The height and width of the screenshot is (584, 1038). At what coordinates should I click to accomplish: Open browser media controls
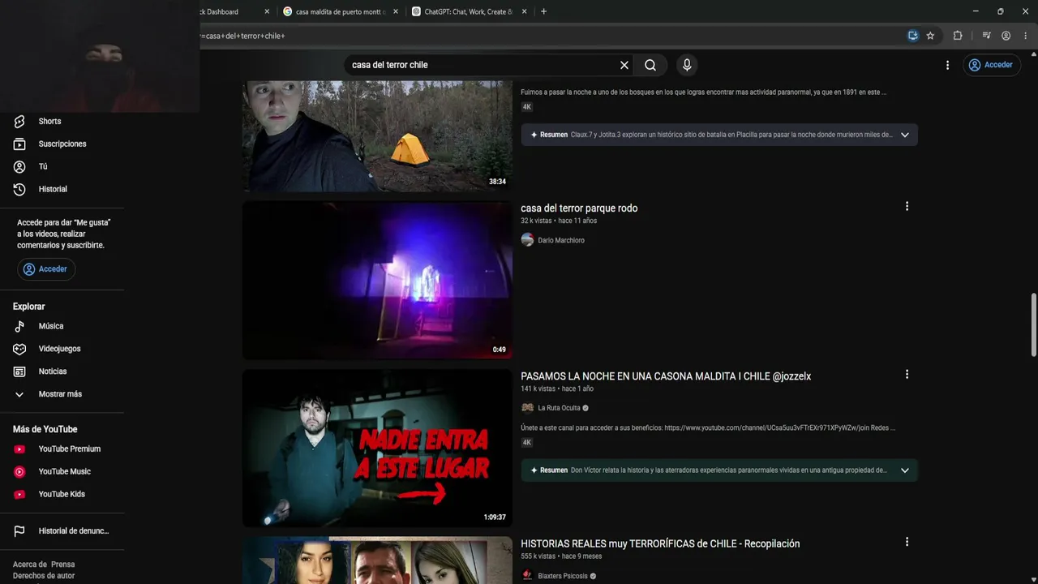(986, 36)
